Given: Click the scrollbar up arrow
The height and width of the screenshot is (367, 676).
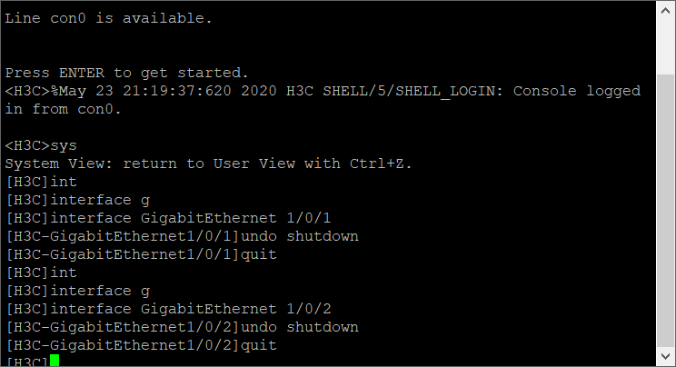Looking at the screenshot, I should (666, 10).
